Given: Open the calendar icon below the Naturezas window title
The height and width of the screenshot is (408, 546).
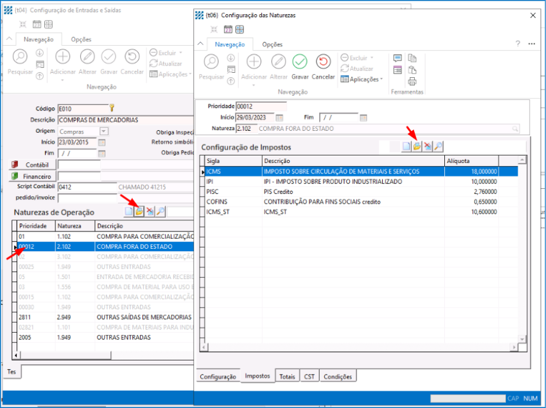Looking at the screenshot, I should click(228, 29).
